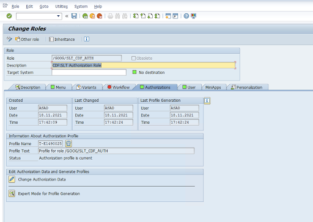Open the Help menu
Screen dimensions: 313x222
98,7
